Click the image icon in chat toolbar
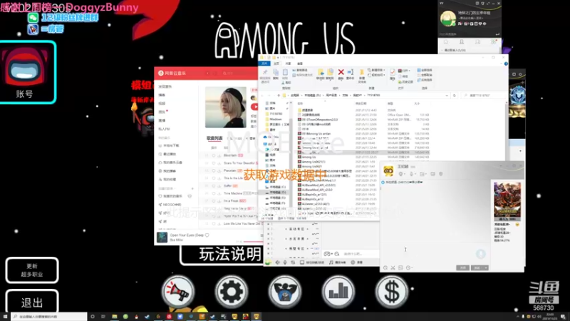Screen dimensions: 570x321 tap(400, 268)
